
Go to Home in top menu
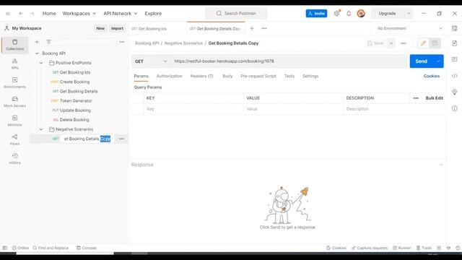49,14
